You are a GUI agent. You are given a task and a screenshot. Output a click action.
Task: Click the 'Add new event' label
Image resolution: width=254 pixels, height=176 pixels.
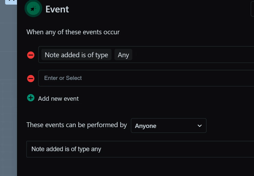click(58, 99)
